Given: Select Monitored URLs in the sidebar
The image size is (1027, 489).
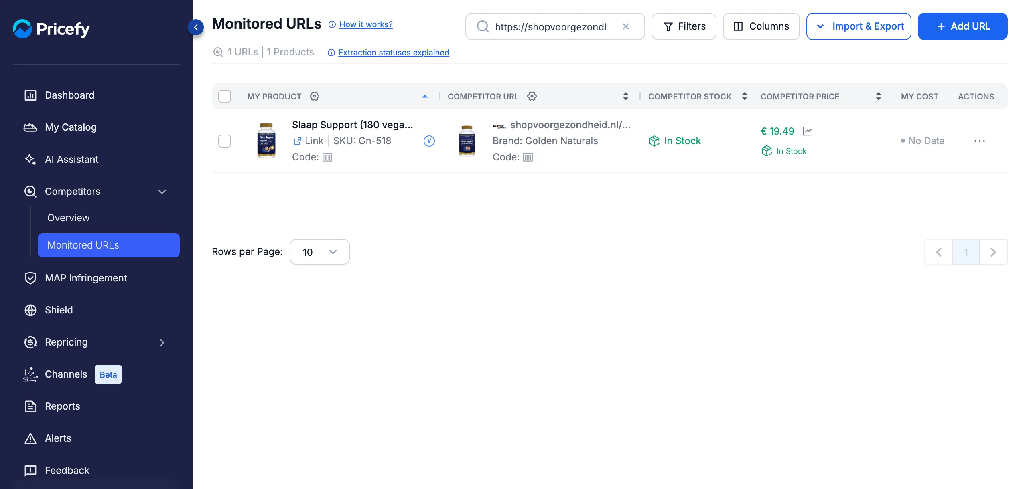Looking at the screenshot, I should tap(108, 245).
